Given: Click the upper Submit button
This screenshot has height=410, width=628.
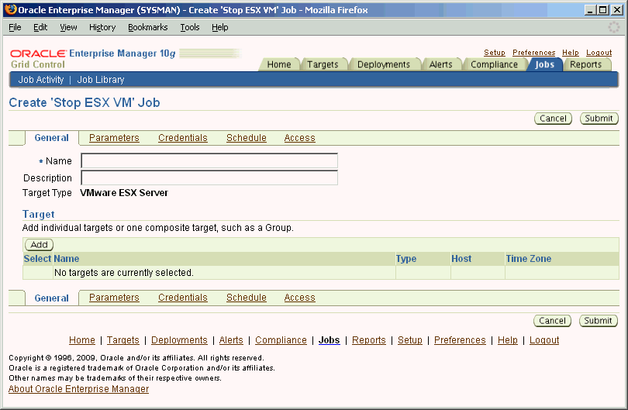Looking at the screenshot, I should (x=599, y=119).
